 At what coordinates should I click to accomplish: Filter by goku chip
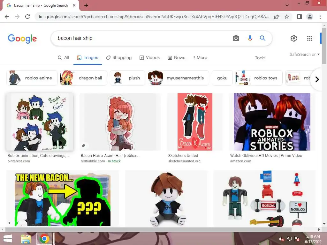(222, 78)
